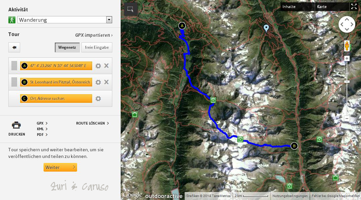Image resolution: width=361 pixels, height=200 pixels.
Task: Remove waypoint B St. Leonhard im Pitztal
Action: tap(106, 82)
